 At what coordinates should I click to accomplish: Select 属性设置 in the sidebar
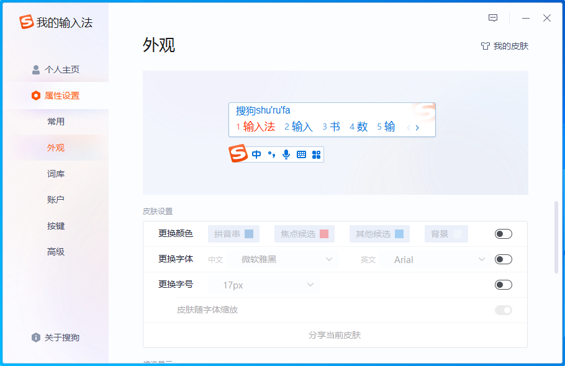point(56,96)
